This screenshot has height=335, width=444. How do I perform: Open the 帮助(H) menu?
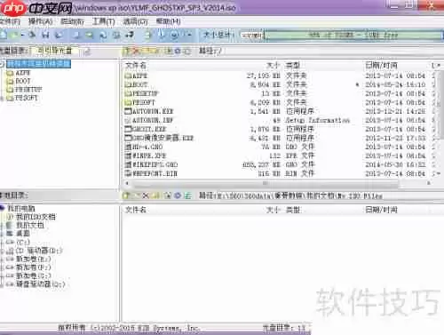pos(168,21)
